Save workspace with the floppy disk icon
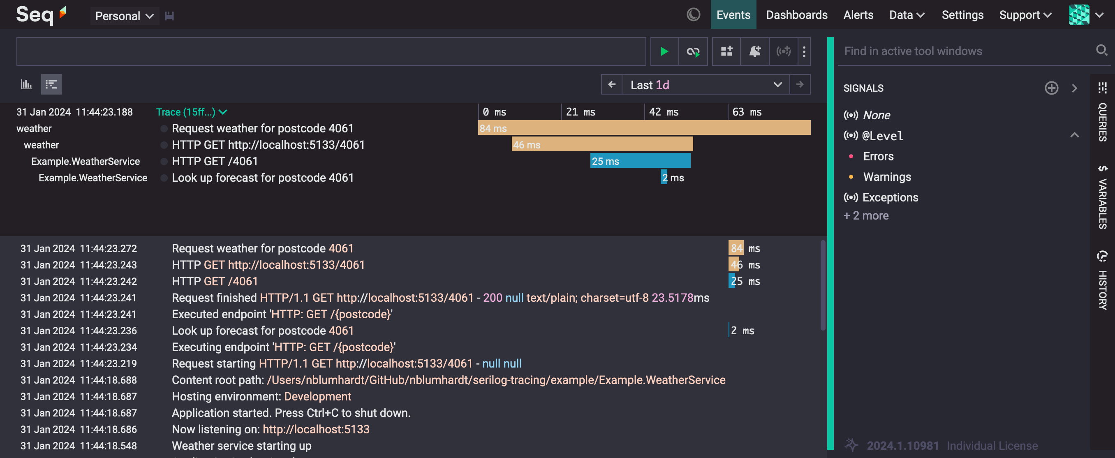Viewport: 1115px width, 458px height. 169,16
